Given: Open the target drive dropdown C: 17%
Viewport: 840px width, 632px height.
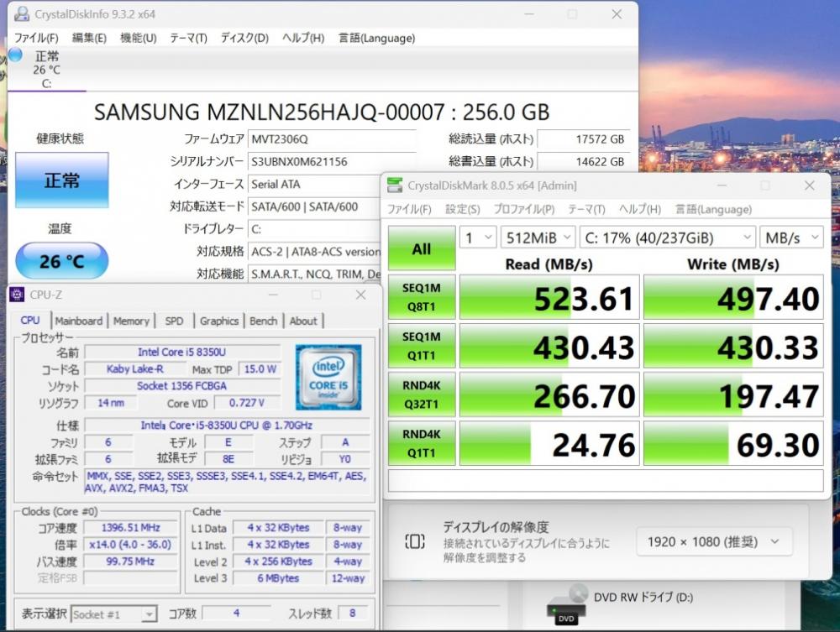Looking at the screenshot, I should (x=668, y=238).
